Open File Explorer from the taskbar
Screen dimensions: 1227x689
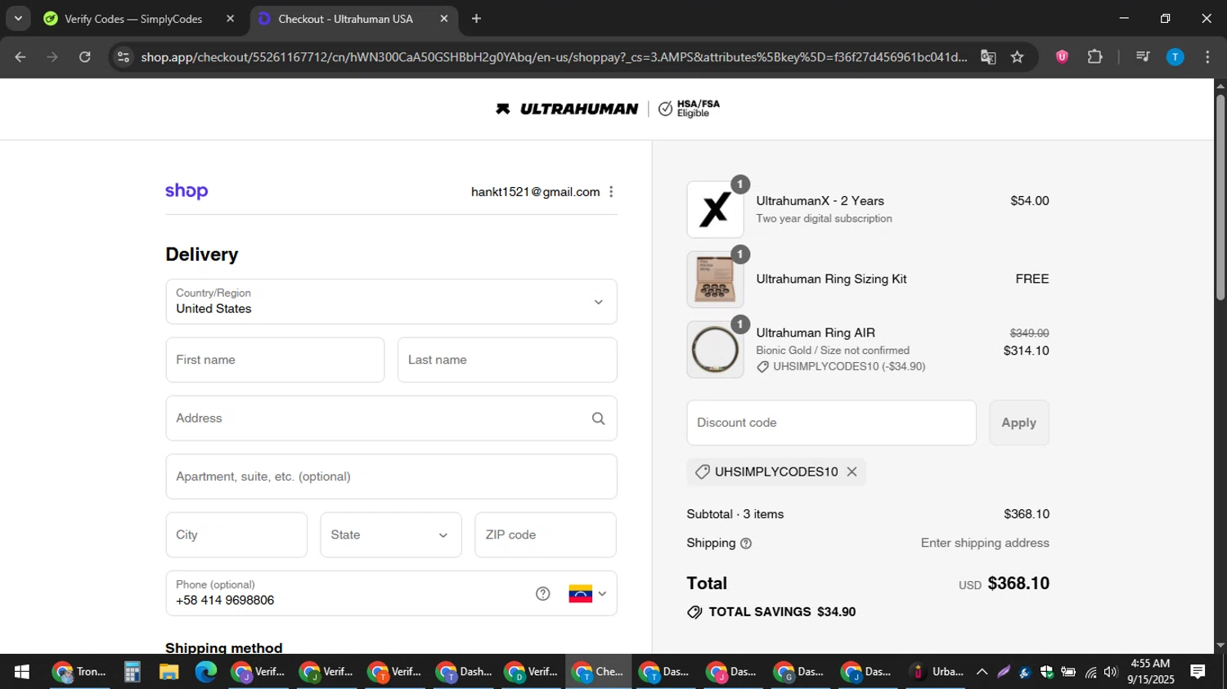(x=169, y=672)
